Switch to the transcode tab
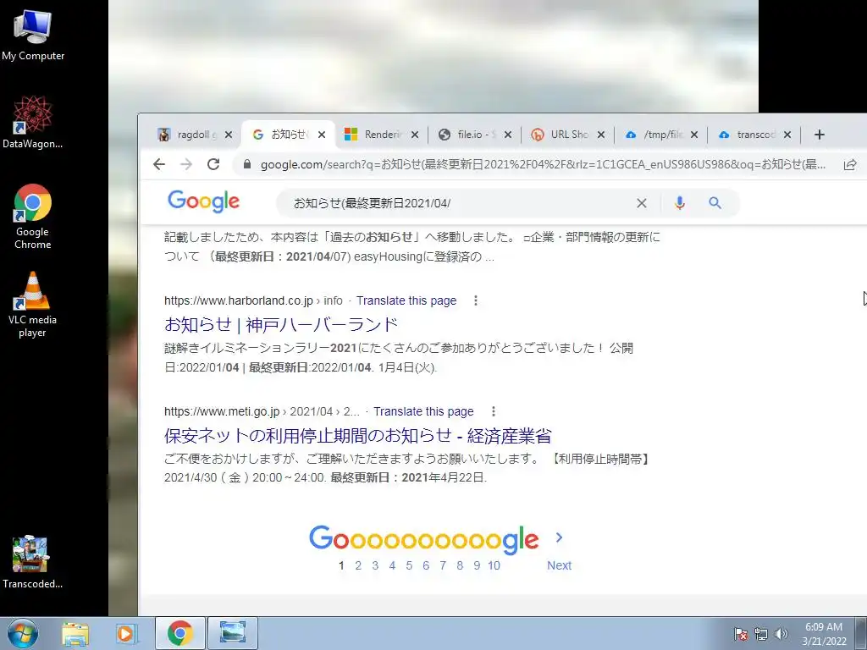This screenshot has height=650, width=867. point(748,135)
